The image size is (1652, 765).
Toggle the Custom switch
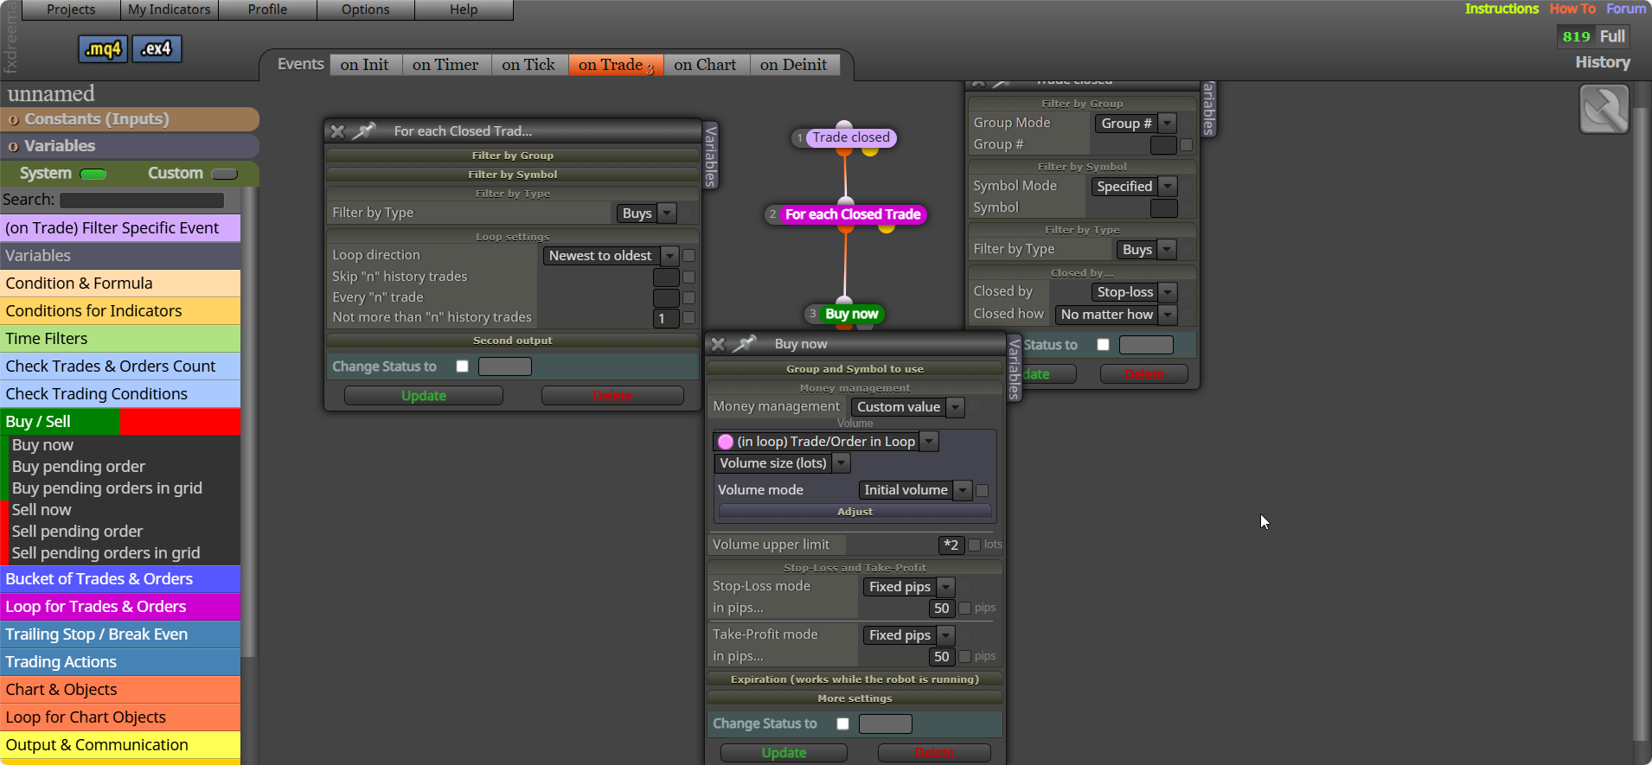(224, 174)
